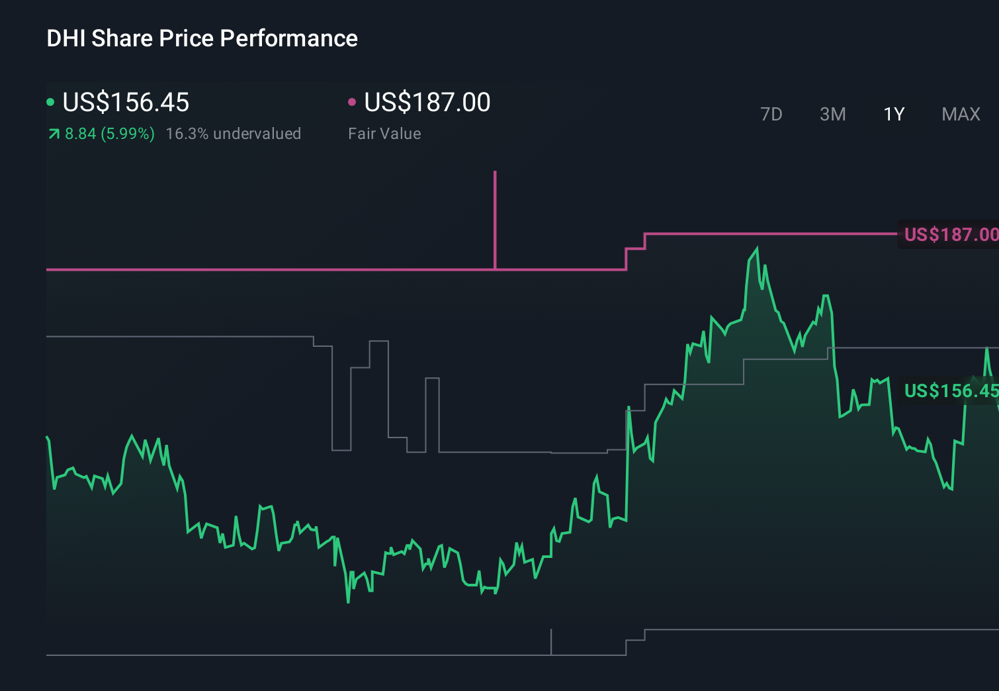Click the US$187.00 price badge on the chart
The height and width of the screenshot is (691, 999).
click(x=949, y=234)
